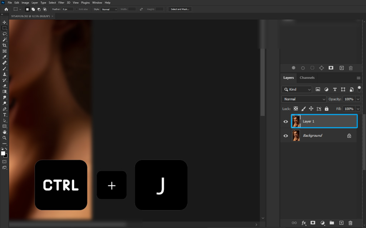Select the Move tool
This screenshot has height=228, width=366.
pos(4,22)
